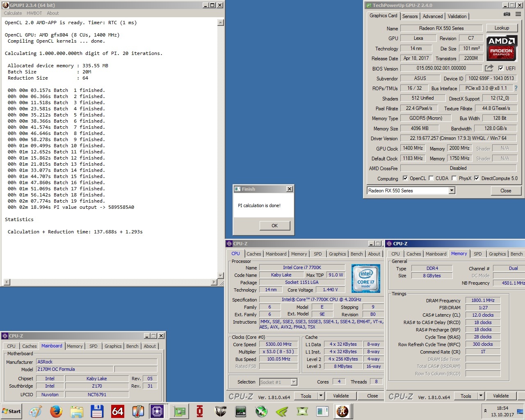Open Caches tab in CPU-Z Memory window

[x=414, y=254]
